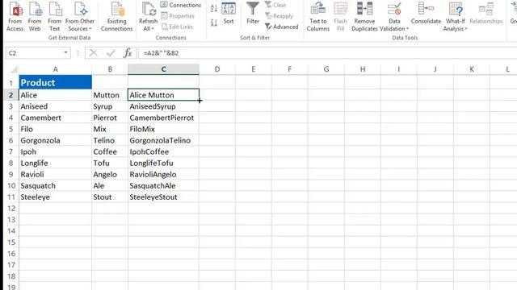
Task: Select cell containing Mutton
Action: coord(110,95)
